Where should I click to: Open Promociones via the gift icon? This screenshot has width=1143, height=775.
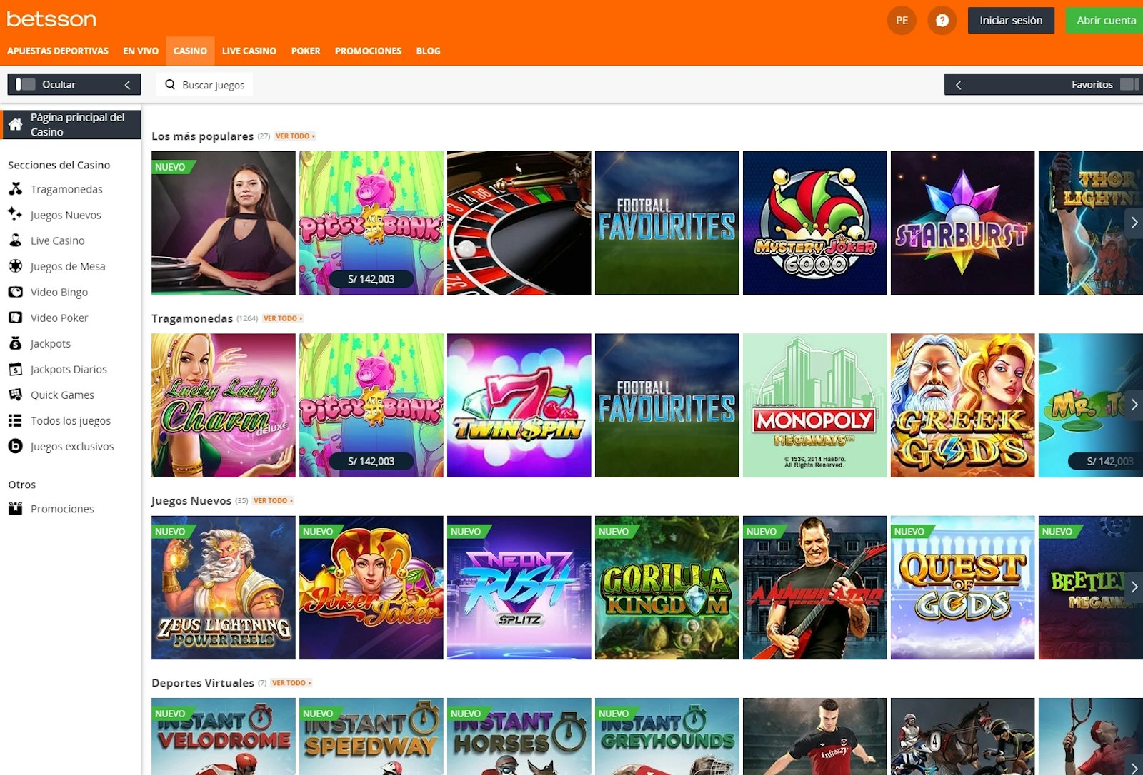[16, 508]
